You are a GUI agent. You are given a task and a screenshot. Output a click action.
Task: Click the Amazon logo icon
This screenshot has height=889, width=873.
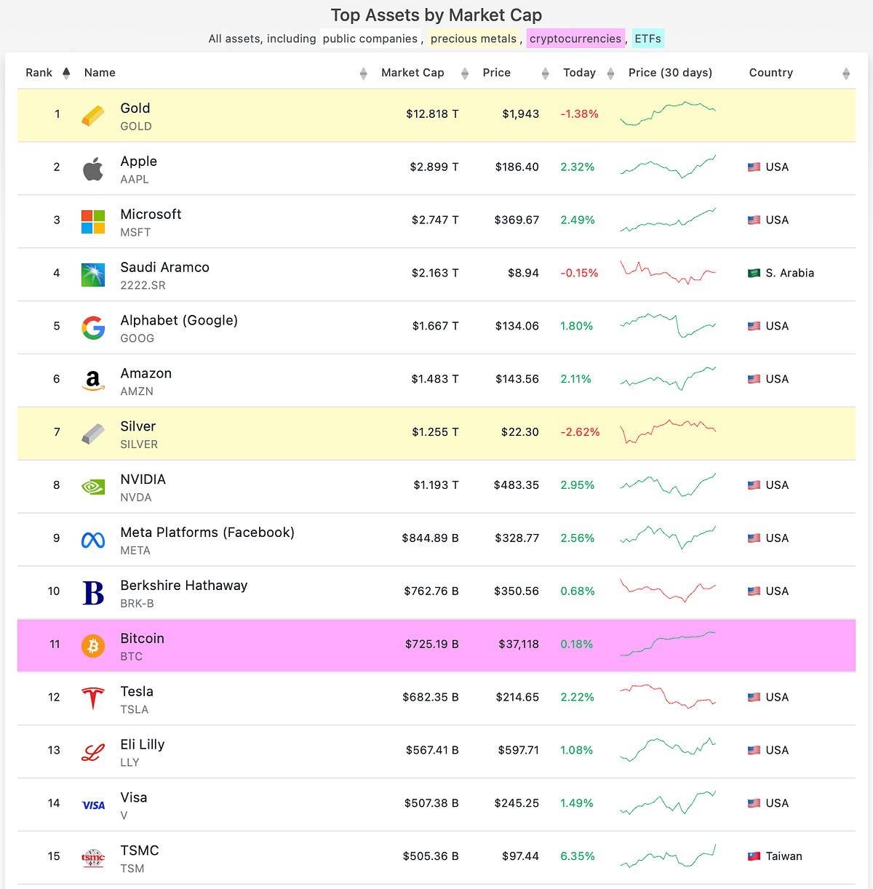[93, 380]
